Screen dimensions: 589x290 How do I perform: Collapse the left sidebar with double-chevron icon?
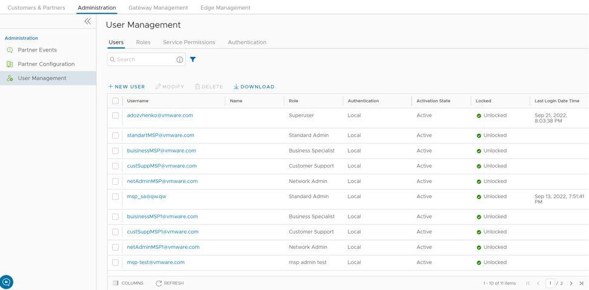(x=88, y=21)
